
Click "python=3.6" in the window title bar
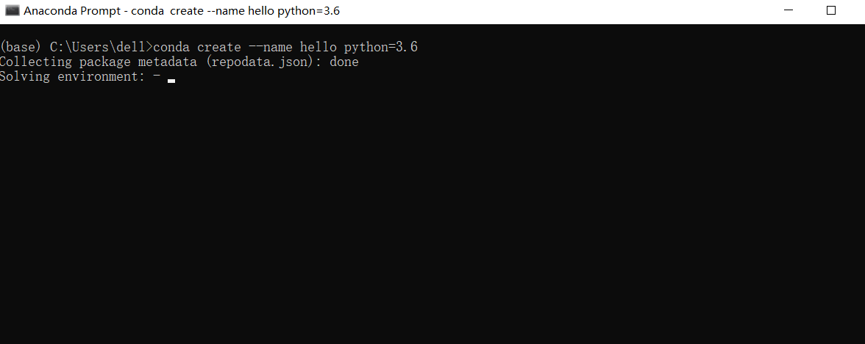coord(308,11)
